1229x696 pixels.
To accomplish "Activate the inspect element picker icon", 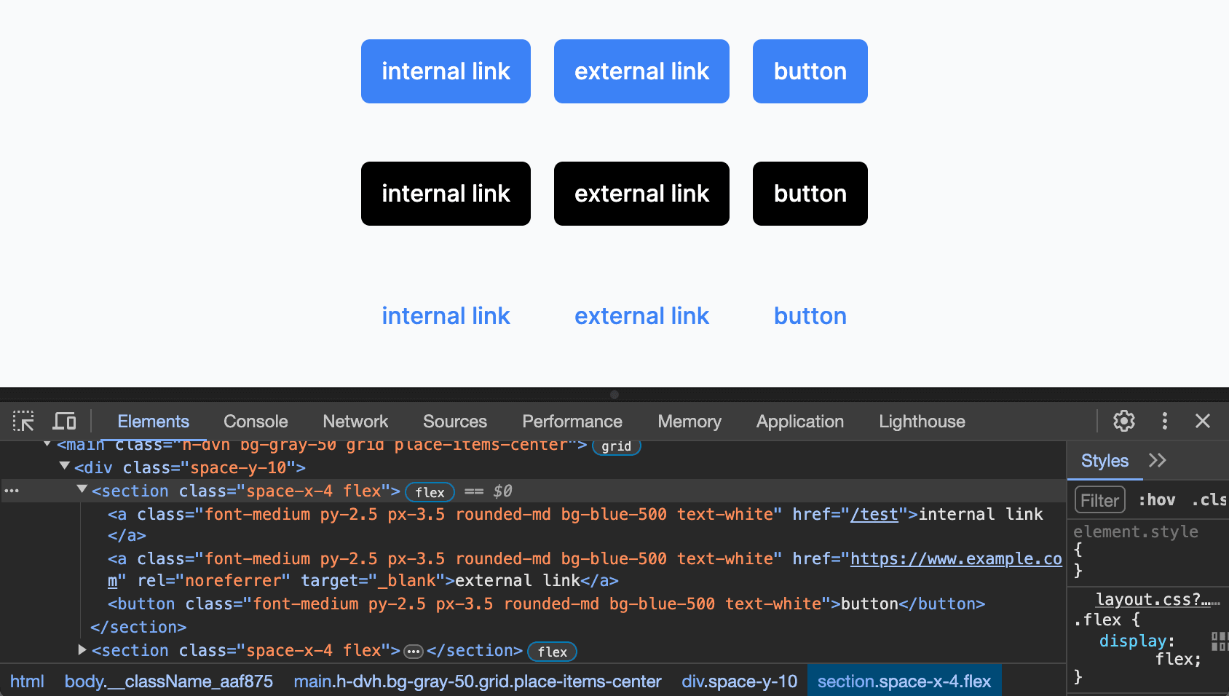I will [x=23, y=422].
